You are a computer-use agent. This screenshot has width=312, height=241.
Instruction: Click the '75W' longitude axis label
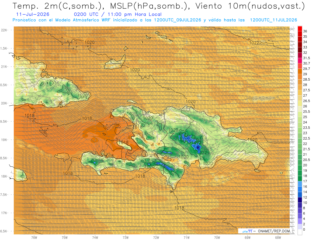64,238
